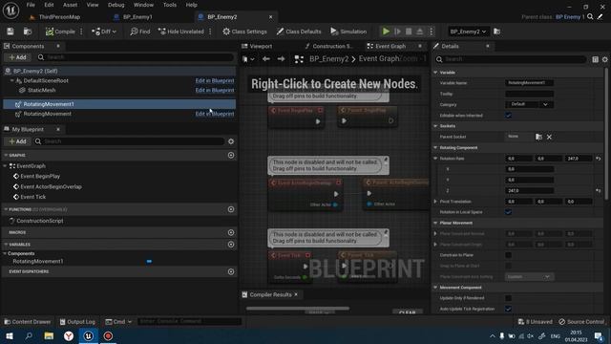
Task: Open the Diff dropdown
Action: tap(104, 32)
